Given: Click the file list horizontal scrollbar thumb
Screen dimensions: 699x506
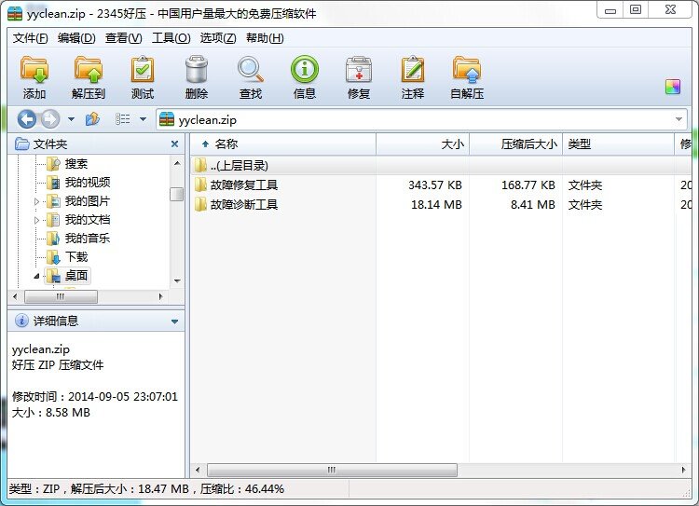Looking at the screenshot, I should (x=332, y=470).
